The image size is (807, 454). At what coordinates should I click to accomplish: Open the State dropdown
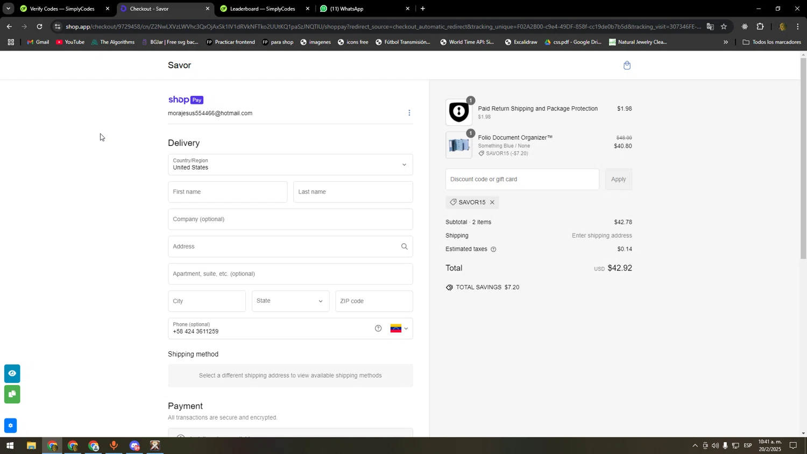click(291, 301)
